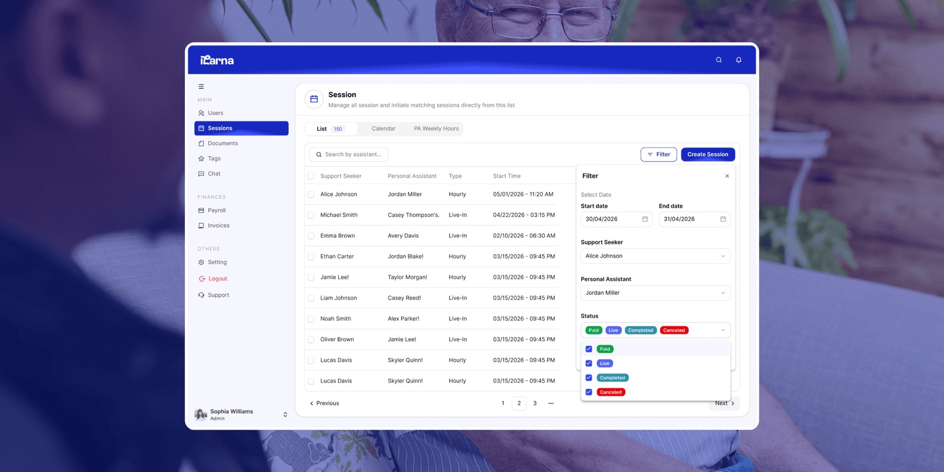
Task: Click the Create Session button
Action: [708, 155]
